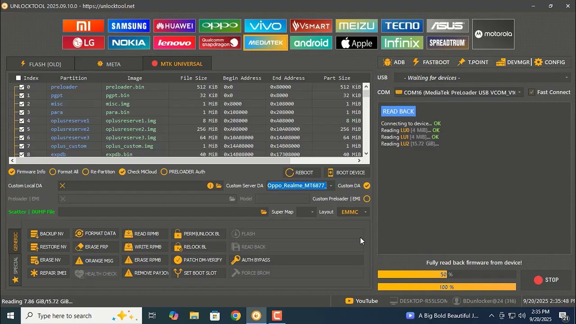Select the Motorola brand tile
This screenshot has width=576, height=324.
tap(493, 34)
